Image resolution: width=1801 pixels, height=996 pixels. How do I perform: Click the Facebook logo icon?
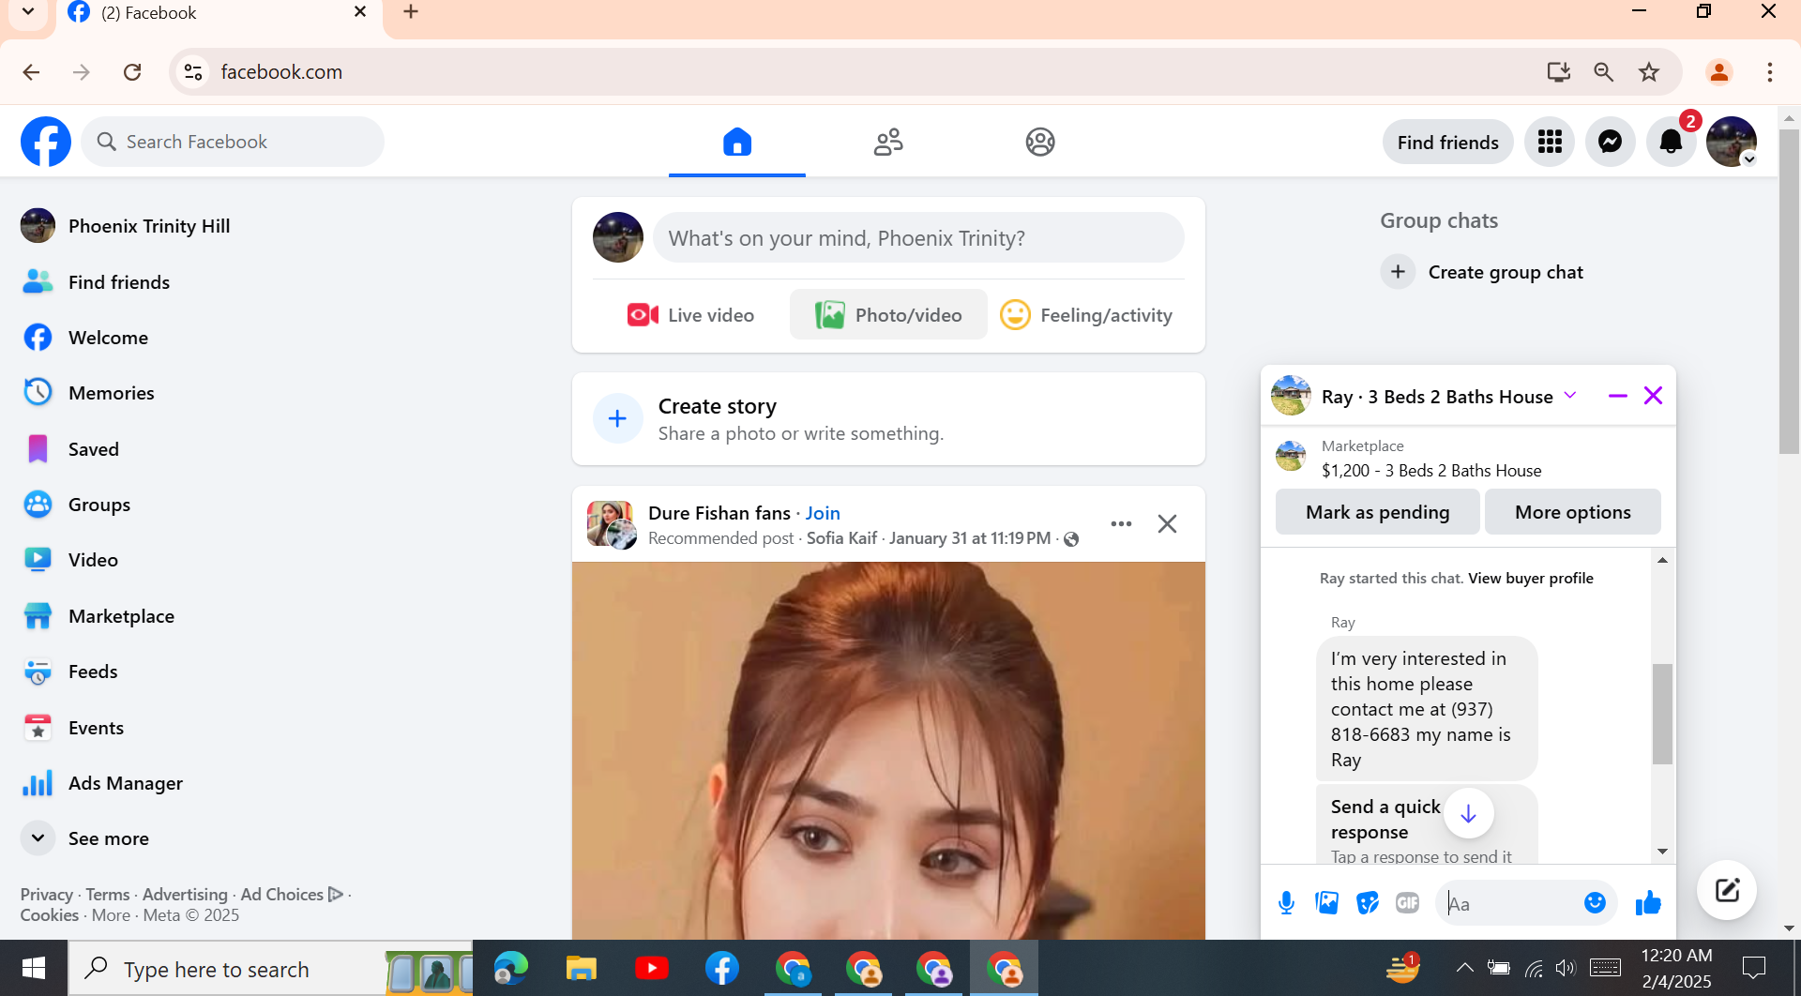[46, 142]
